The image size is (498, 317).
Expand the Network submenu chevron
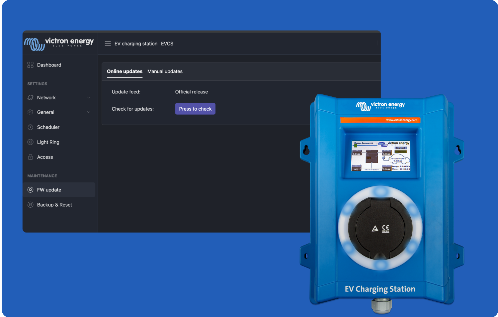point(89,97)
